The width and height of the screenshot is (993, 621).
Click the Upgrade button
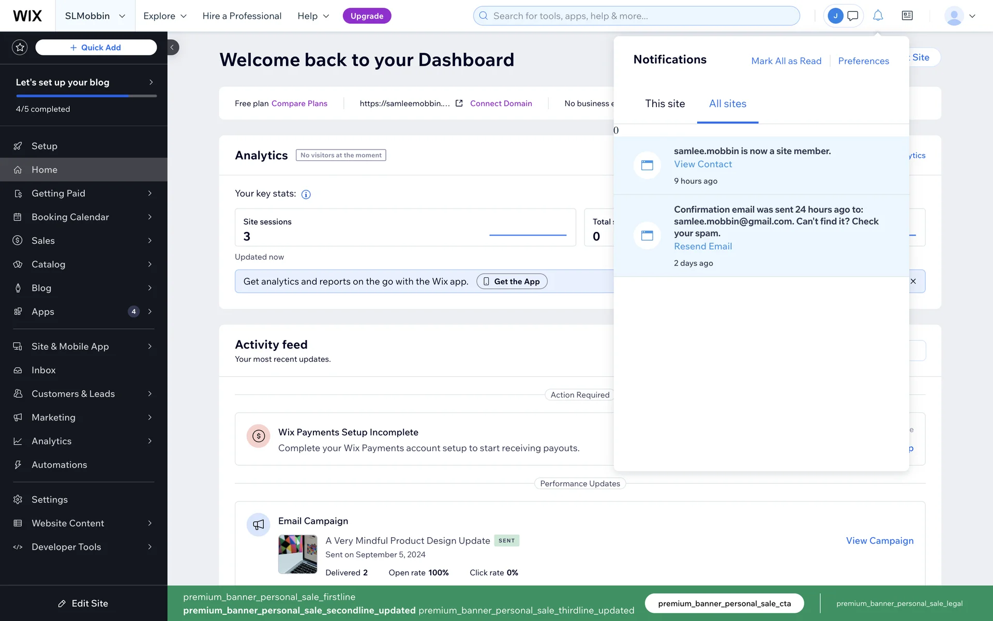point(367,16)
